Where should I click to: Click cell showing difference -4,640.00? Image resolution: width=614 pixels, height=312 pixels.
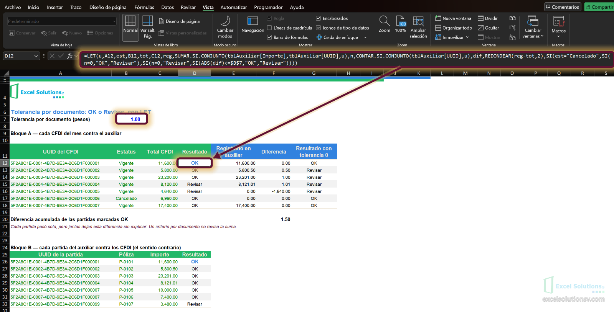point(274,191)
